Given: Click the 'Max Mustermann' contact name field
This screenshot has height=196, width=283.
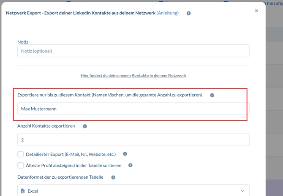Looking at the screenshot, I should pyautogui.click(x=133, y=109).
